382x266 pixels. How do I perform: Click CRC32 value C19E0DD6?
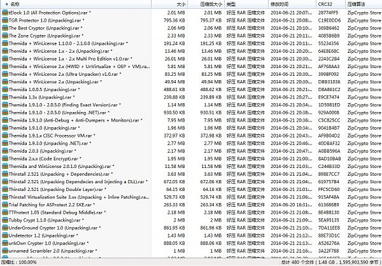(x=329, y=20)
